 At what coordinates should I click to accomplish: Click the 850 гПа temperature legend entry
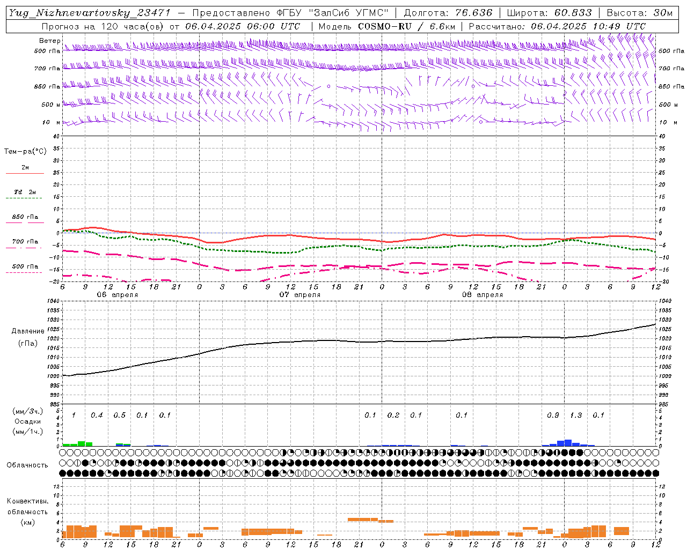pos(25,217)
